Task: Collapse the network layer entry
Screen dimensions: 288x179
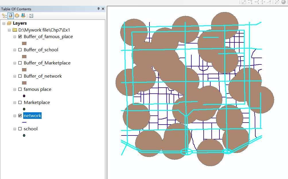Action: [x=15, y=116]
